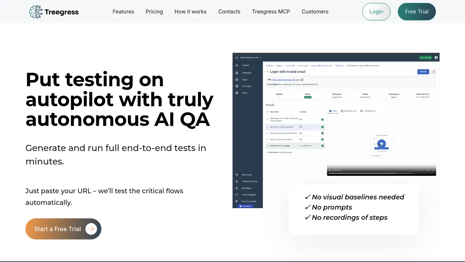The width and height of the screenshot is (465, 262).
Task: Open the Customers nav link
Action: click(x=315, y=12)
